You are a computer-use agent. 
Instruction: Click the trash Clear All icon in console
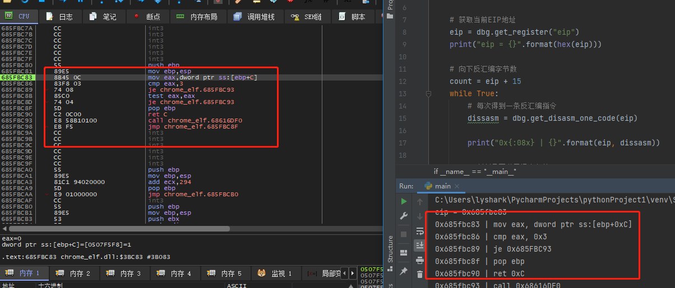tap(419, 274)
